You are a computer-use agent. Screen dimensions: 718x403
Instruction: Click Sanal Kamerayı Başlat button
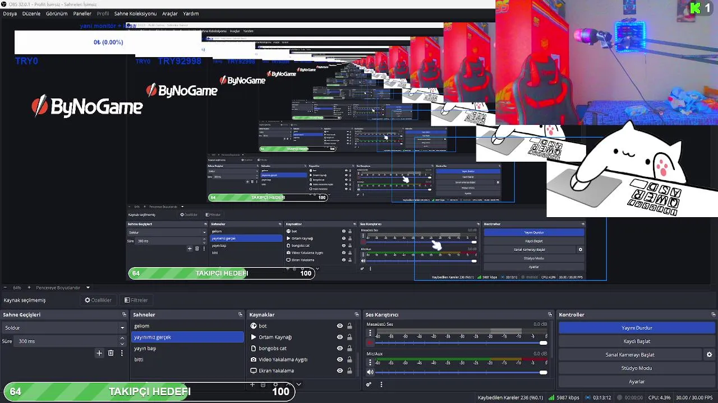630,354
